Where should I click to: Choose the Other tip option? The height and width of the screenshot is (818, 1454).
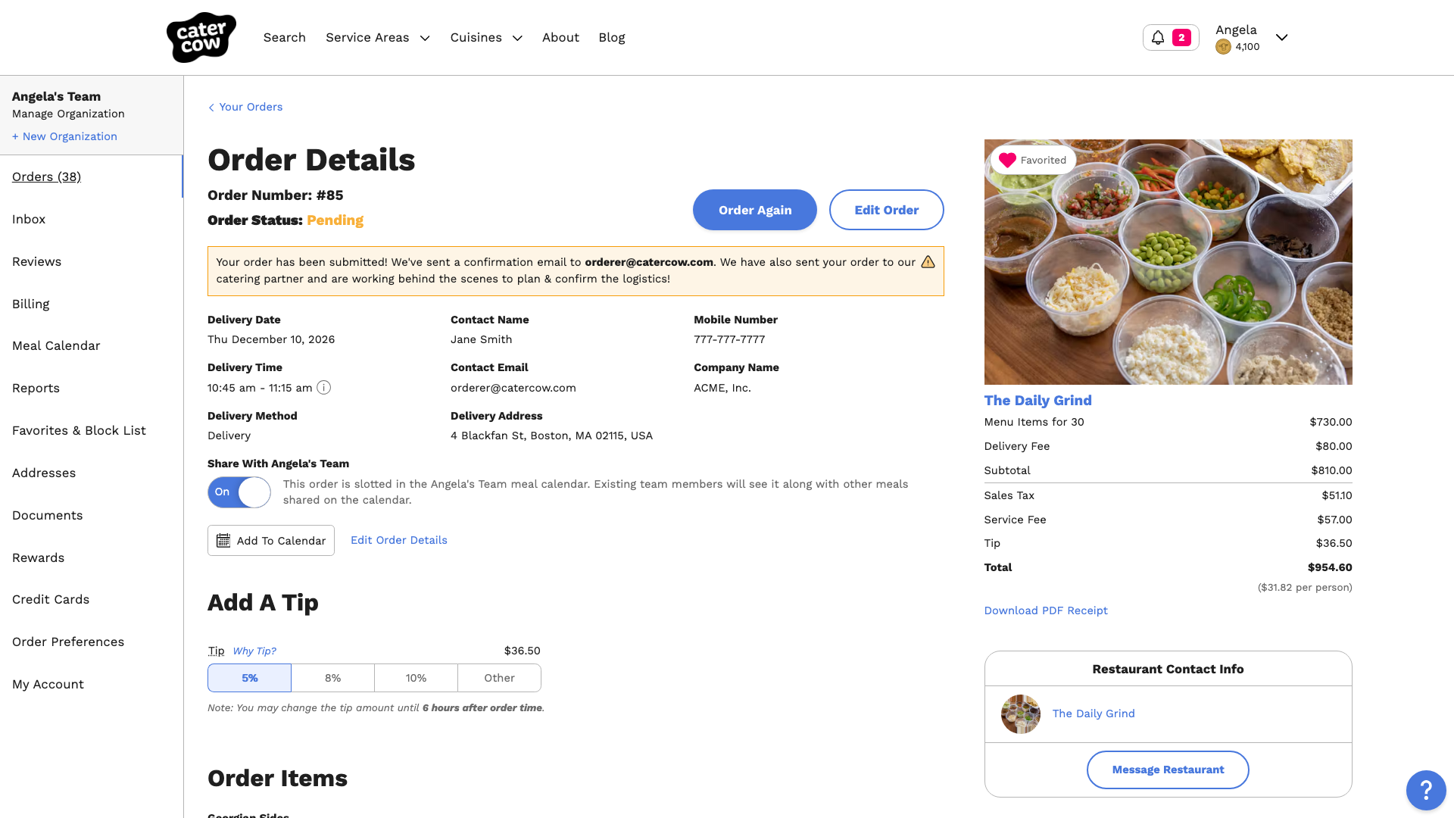[499, 678]
